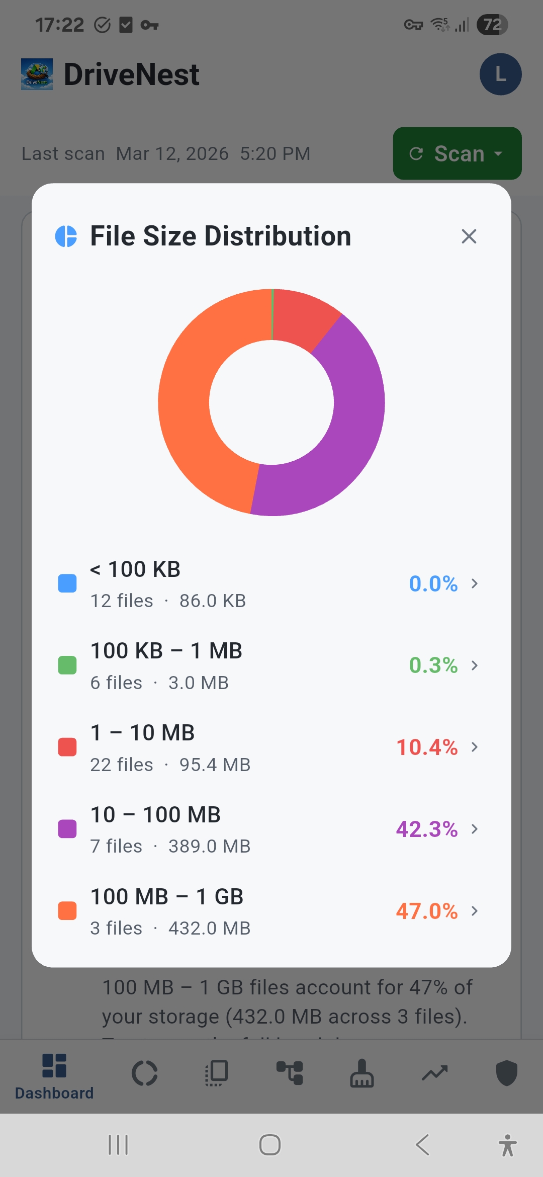The width and height of the screenshot is (543, 1177).
Task: Open the storage rings section in bottom navigation
Action: tap(145, 1071)
